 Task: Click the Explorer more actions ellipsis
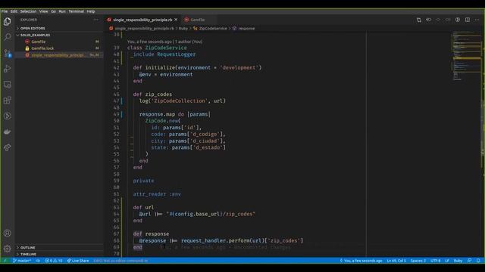coord(96,20)
